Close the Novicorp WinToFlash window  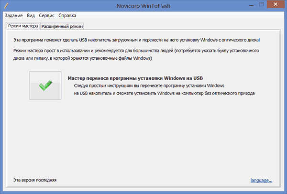(x=276, y=4)
